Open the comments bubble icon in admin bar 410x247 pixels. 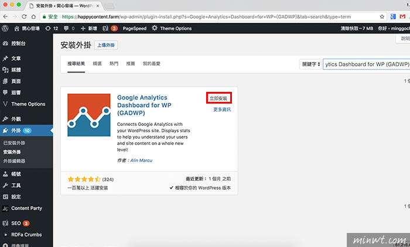66,28
